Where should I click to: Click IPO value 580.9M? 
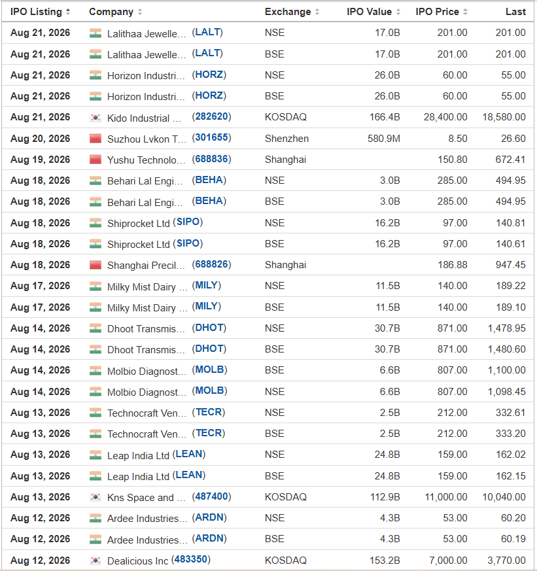pos(384,139)
